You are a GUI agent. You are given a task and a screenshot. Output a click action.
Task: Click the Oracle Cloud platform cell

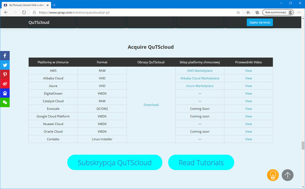53,131
